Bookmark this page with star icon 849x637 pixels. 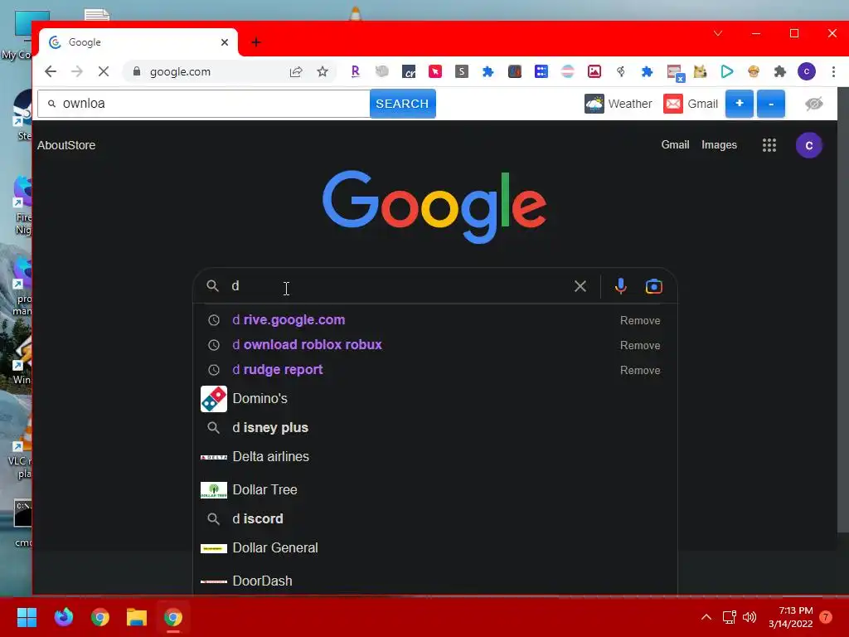[x=323, y=71]
